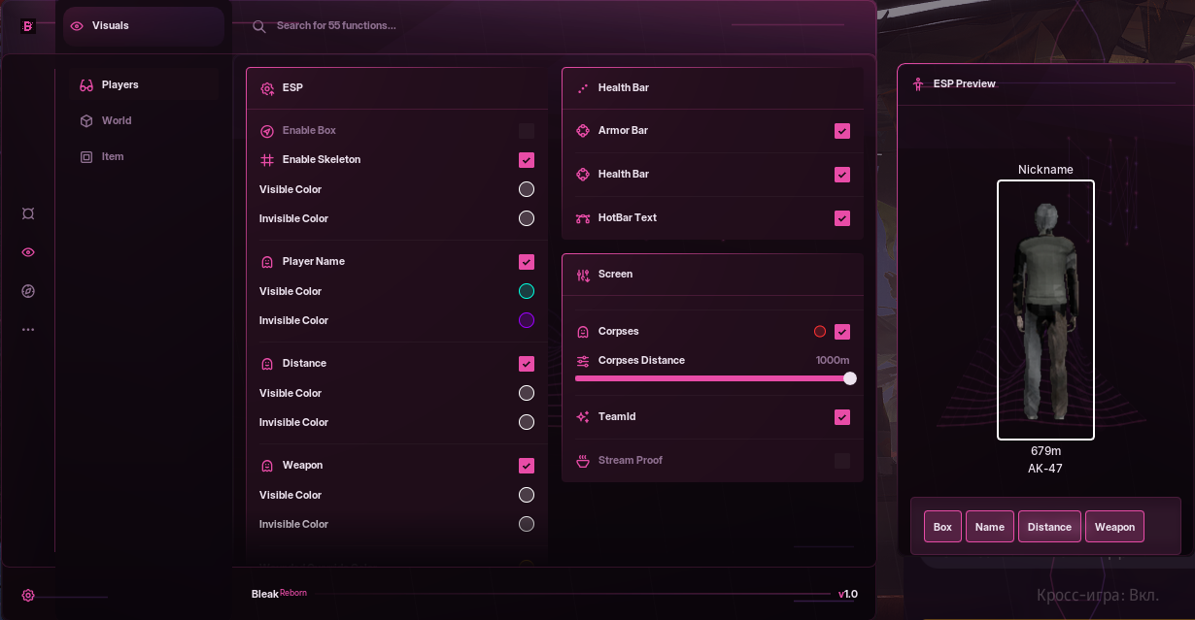Open the Player Name Visible Color swatch

point(527,291)
